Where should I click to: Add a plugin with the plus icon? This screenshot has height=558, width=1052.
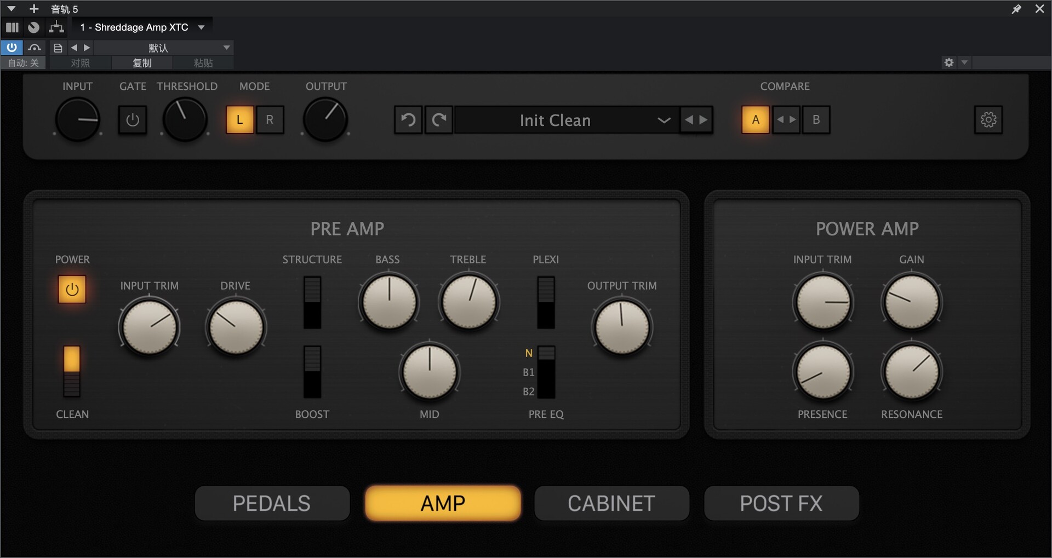[34, 9]
